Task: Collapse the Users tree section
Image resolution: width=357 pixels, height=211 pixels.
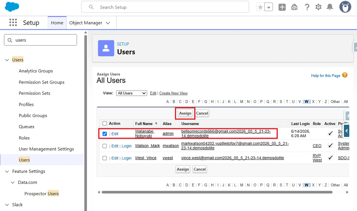Action: click(7, 60)
